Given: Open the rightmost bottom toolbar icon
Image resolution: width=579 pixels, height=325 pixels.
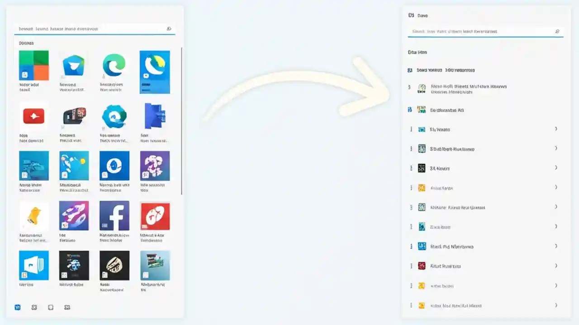Looking at the screenshot, I should click(67, 307).
